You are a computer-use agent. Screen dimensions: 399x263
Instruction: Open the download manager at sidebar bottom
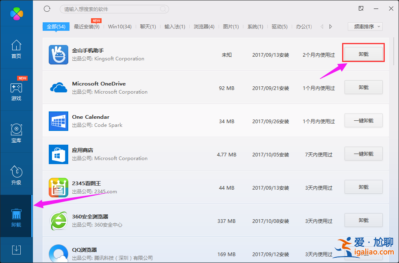pyautogui.click(x=16, y=250)
